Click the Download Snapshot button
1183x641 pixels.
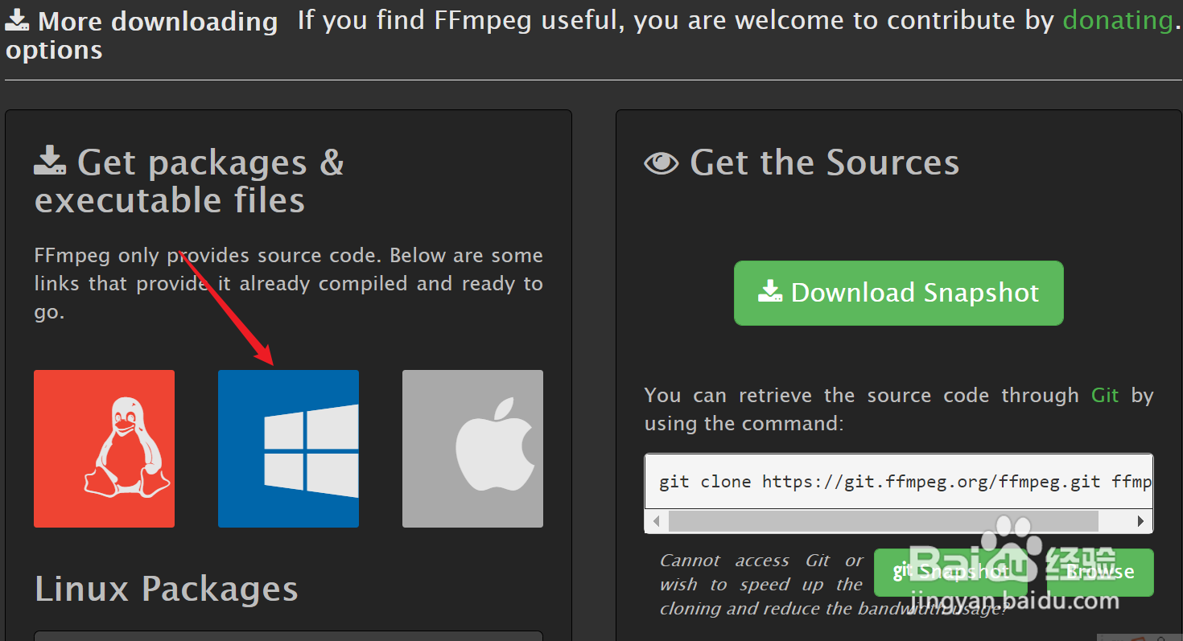(x=898, y=293)
